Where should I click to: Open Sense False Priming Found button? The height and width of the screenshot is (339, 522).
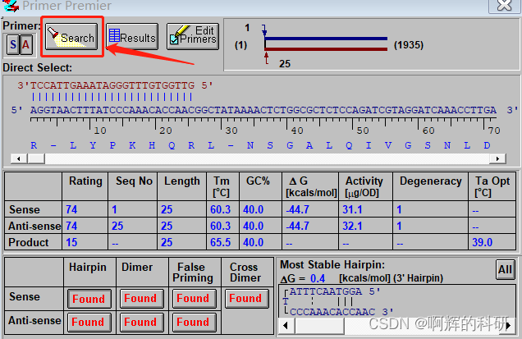194,299
